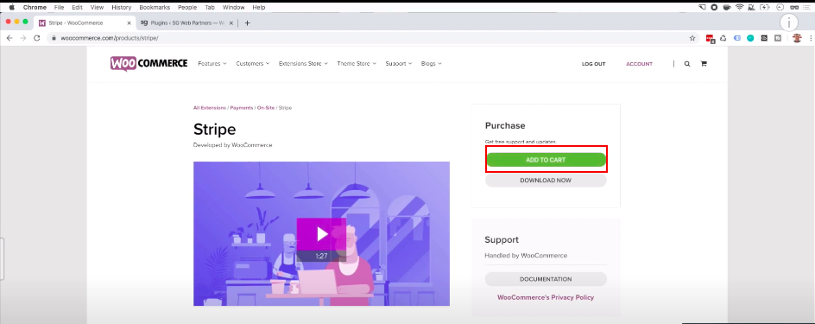Click the 'Handled by WooCommerce' text
Viewport: 815px width, 324px height.
pyautogui.click(x=526, y=256)
